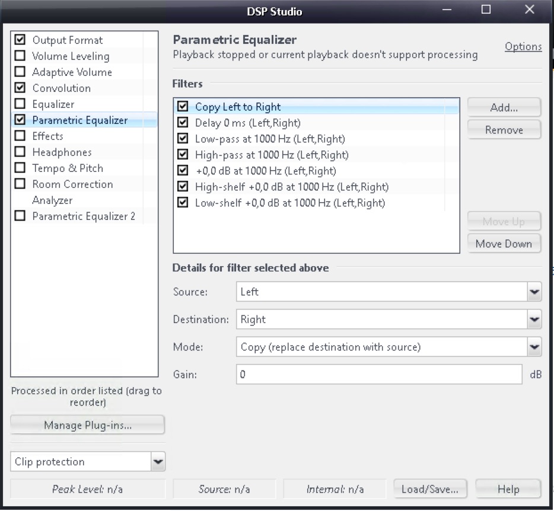
Task: Minimize the DSP Studio window
Action: tap(447, 9)
